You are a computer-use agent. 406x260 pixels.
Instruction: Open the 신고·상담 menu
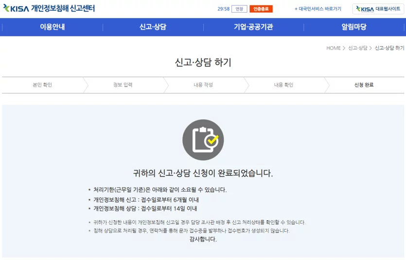coord(153,27)
